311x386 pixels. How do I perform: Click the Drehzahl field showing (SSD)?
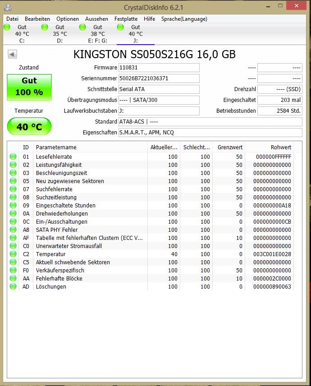pyautogui.click(x=280, y=89)
